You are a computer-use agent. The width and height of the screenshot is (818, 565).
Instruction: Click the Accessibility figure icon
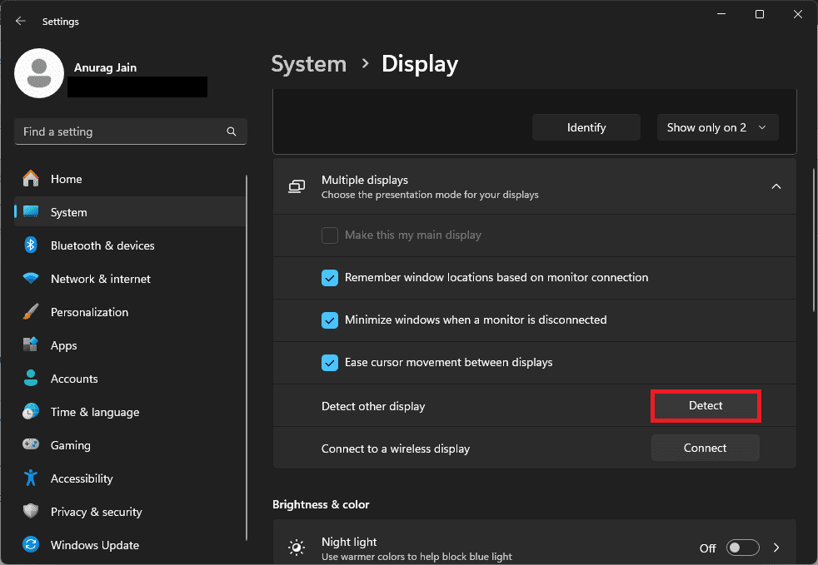tap(31, 478)
